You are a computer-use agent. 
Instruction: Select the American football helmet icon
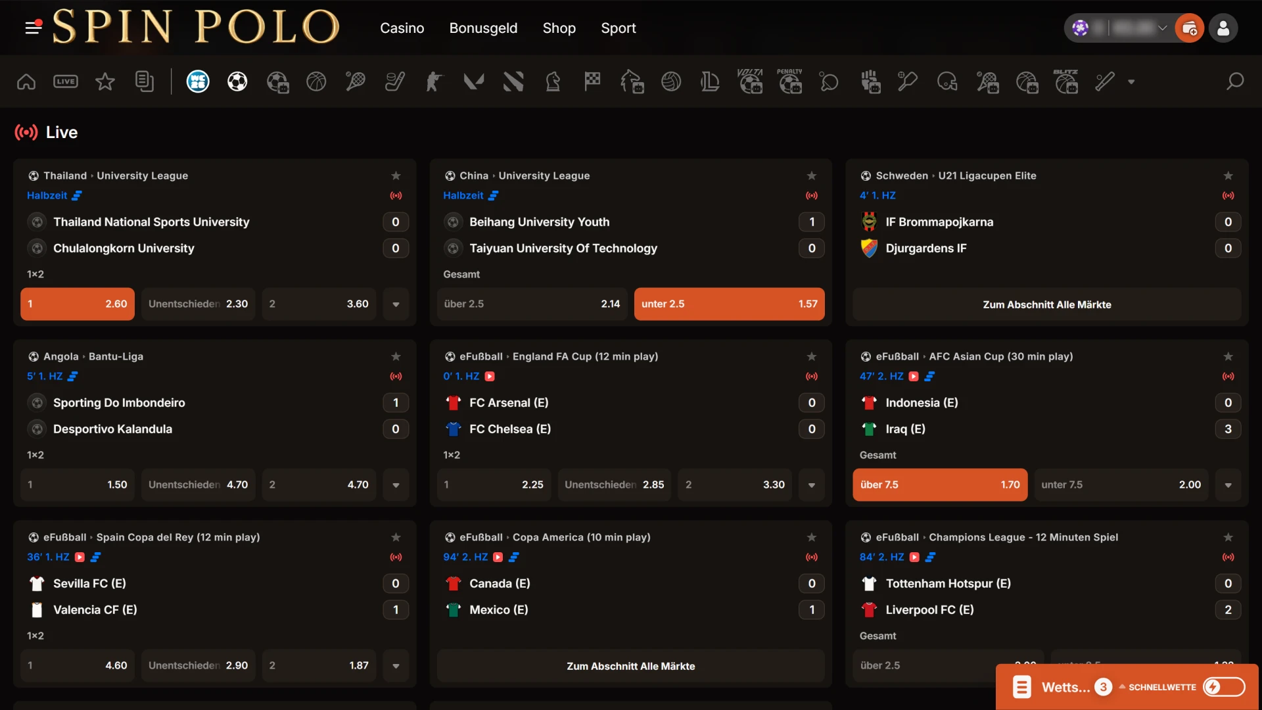click(947, 82)
